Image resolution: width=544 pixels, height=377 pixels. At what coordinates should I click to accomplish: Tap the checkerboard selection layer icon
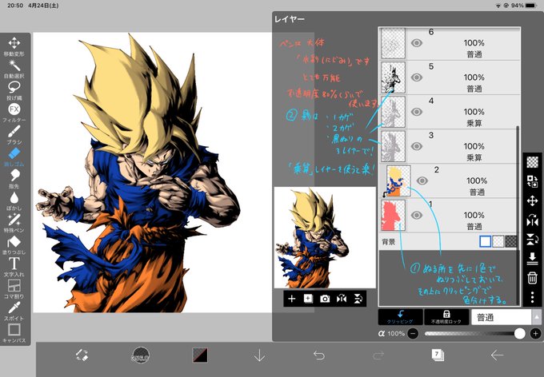[x=532, y=162]
